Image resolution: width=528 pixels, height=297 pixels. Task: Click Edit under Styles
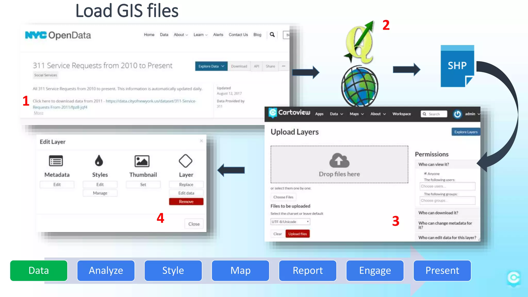click(x=100, y=185)
